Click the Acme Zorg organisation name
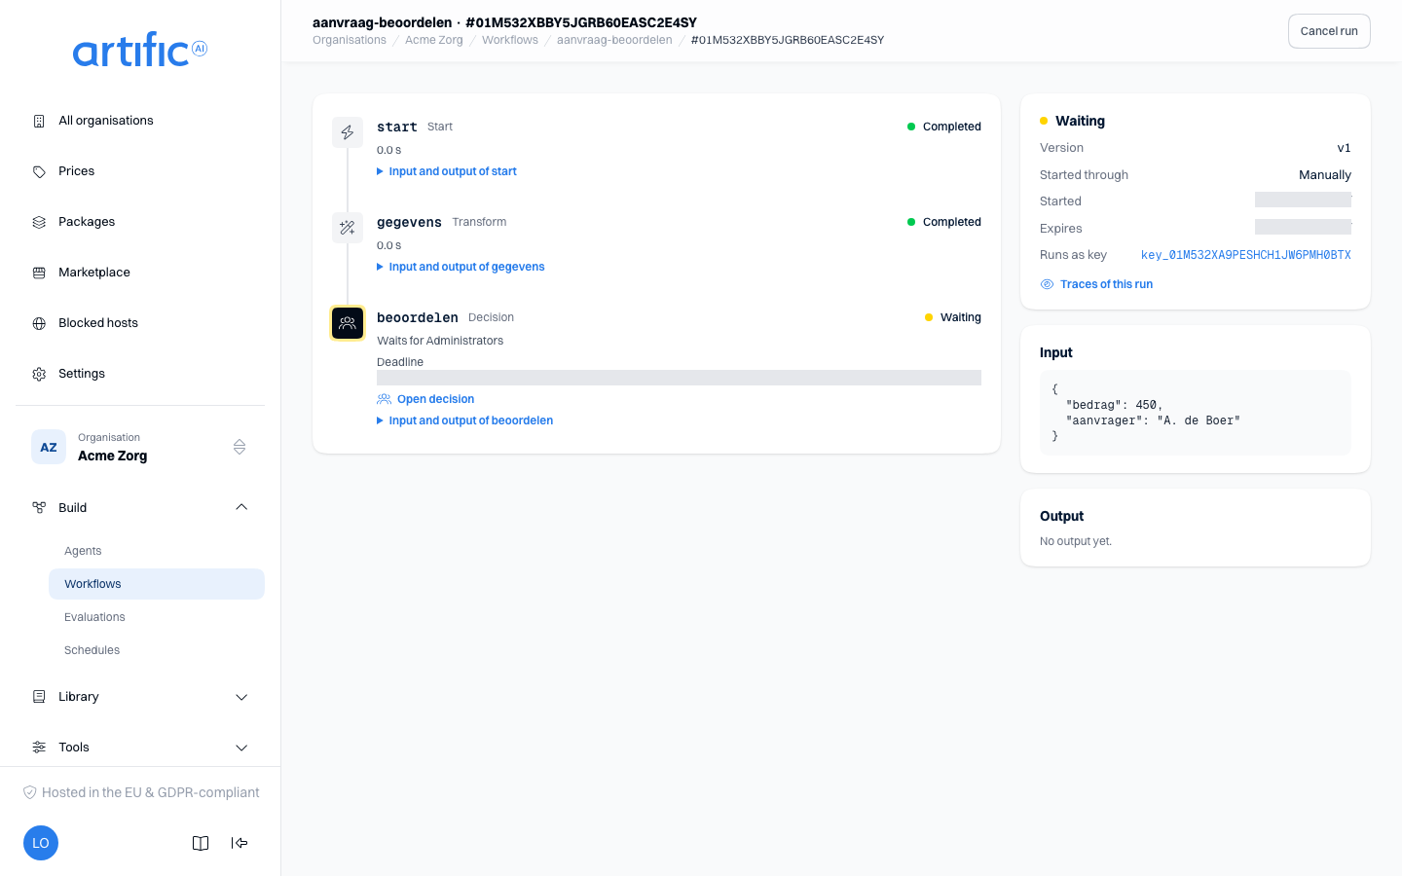 113,456
